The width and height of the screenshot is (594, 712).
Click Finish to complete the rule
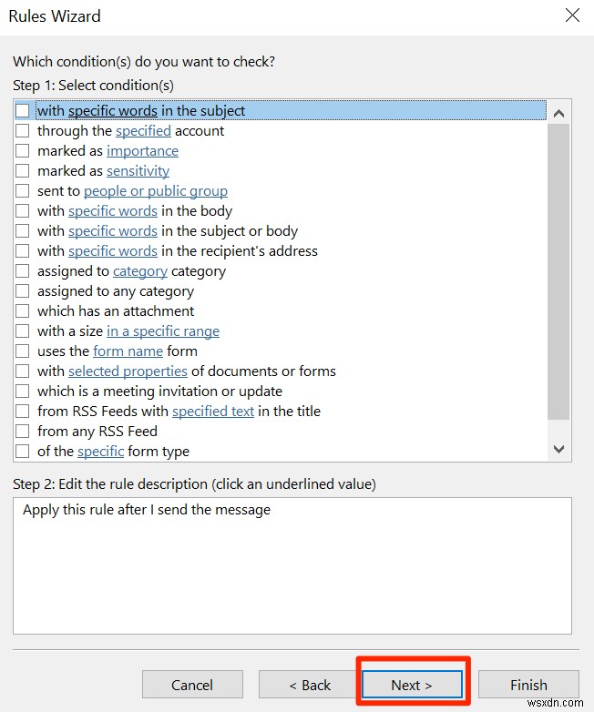point(528,685)
